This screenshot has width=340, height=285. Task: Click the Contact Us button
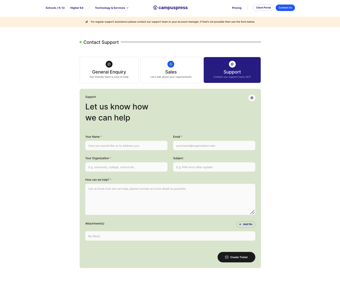[285, 8]
